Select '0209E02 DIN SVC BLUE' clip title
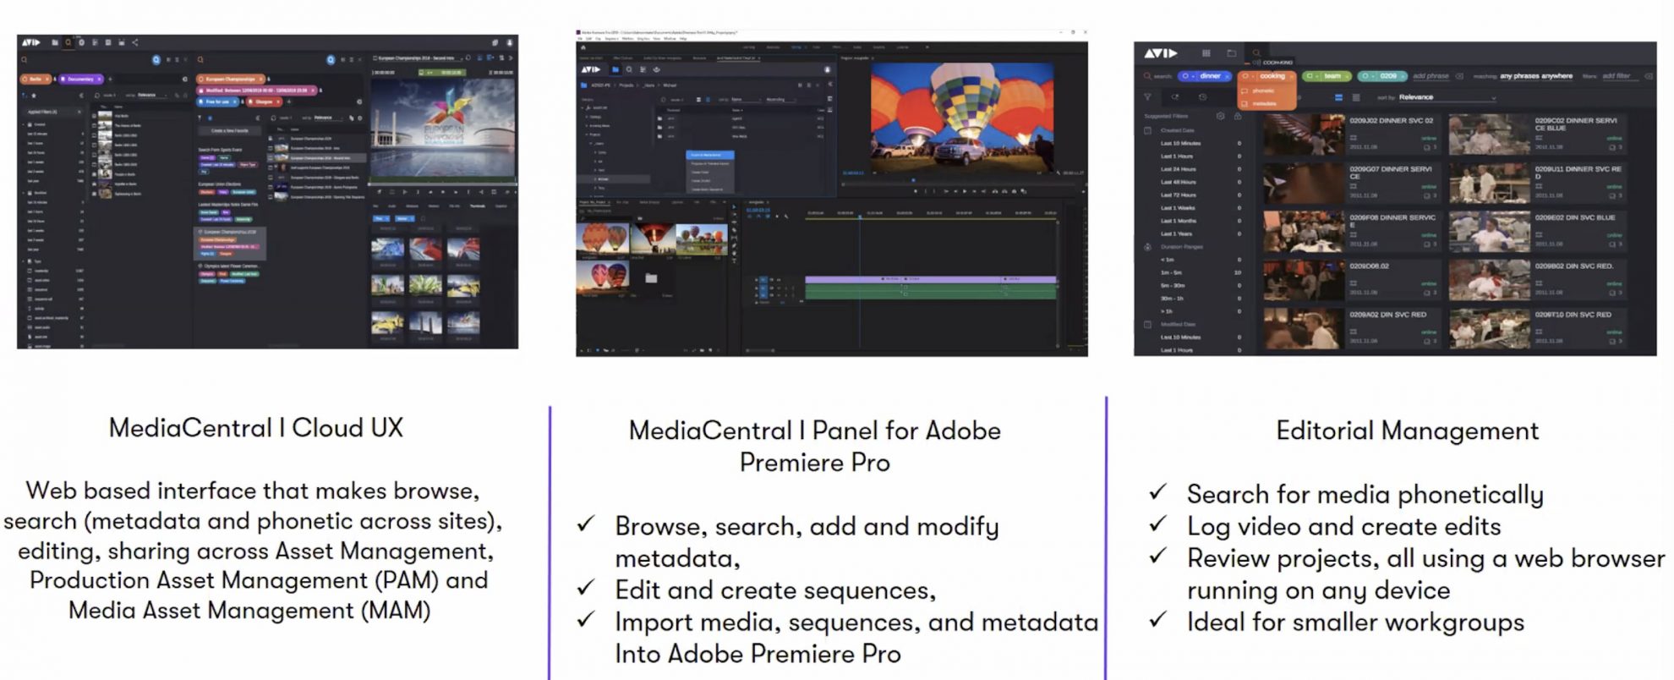This screenshot has height=680, width=1674. pos(1575,217)
